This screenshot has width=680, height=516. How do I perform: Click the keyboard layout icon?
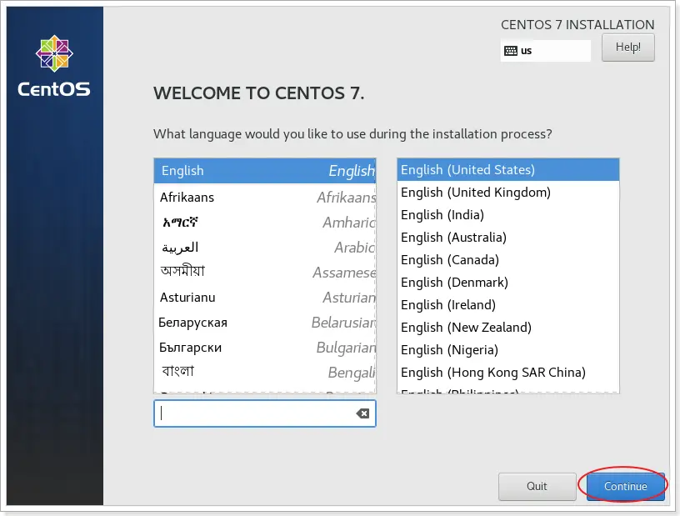click(x=511, y=51)
